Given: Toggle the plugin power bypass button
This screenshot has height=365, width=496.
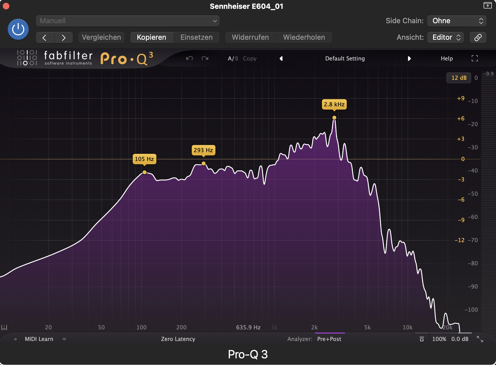Looking at the screenshot, I should coord(18,29).
